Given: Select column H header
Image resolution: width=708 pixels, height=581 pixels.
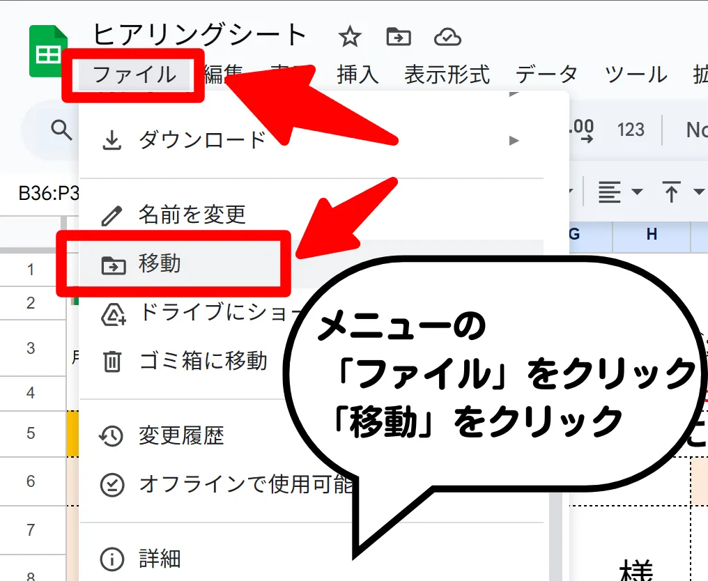Looking at the screenshot, I should pyautogui.click(x=652, y=235).
